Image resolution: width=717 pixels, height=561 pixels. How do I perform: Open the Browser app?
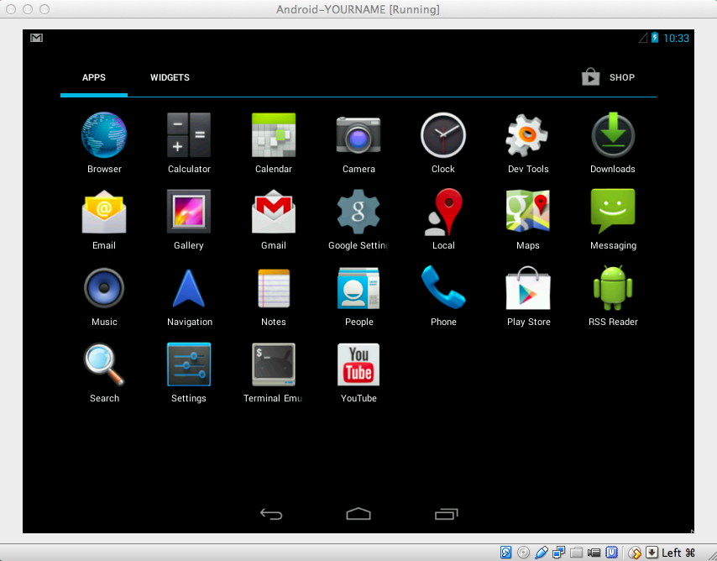point(104,143)
